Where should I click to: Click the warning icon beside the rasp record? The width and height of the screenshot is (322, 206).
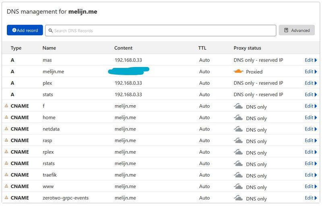click(x=6, y=141)
